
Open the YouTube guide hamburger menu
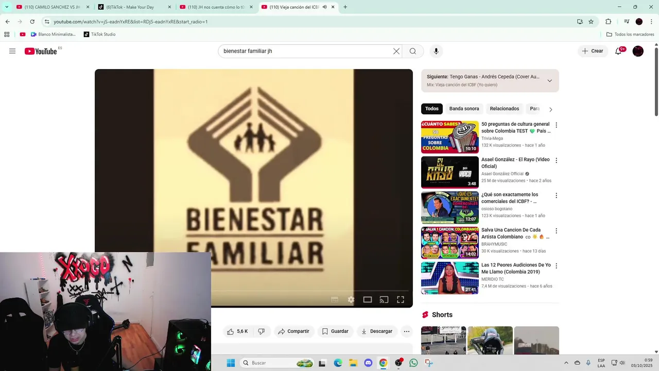click(12, 51)
